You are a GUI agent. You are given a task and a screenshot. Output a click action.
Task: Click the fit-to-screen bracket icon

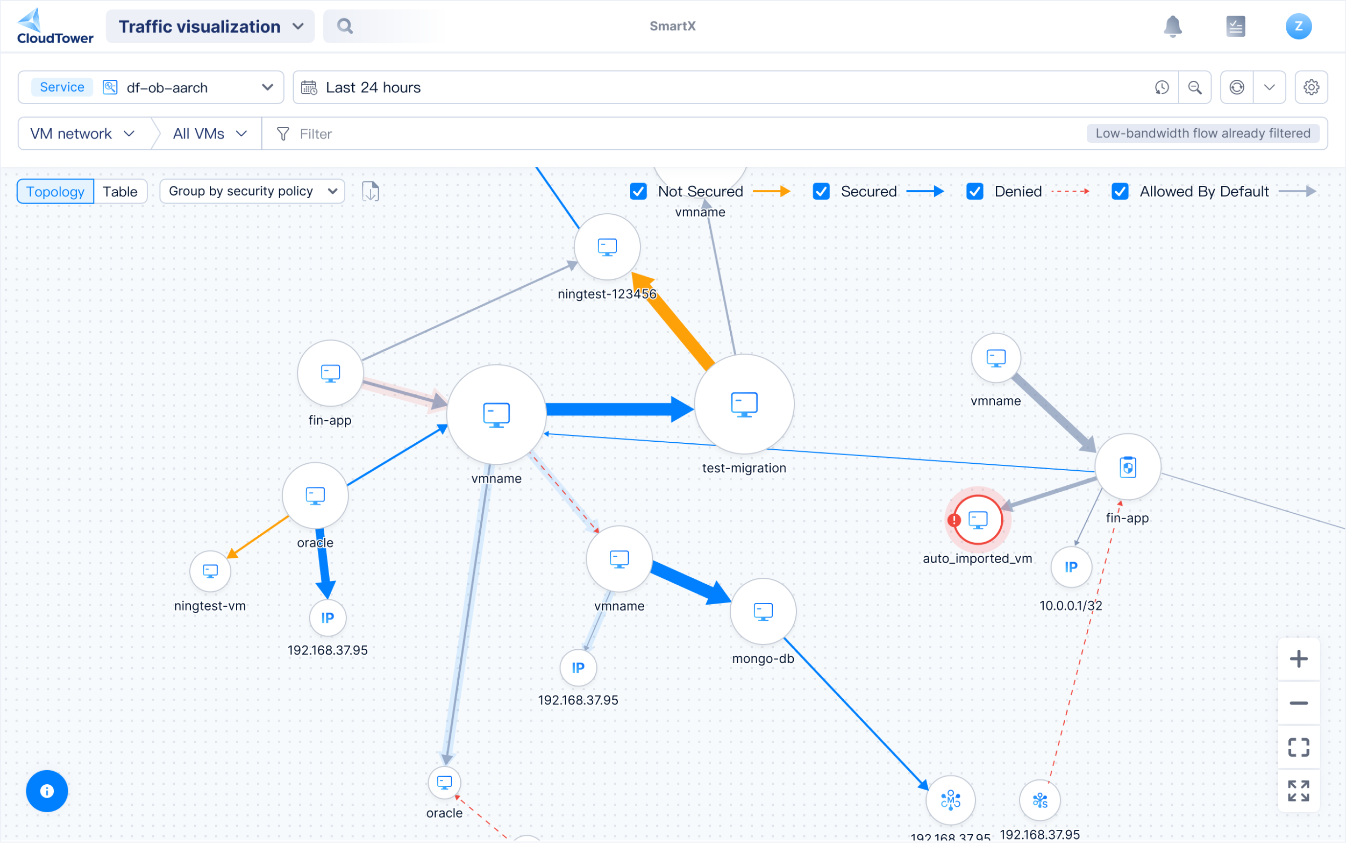(1298, 747)
